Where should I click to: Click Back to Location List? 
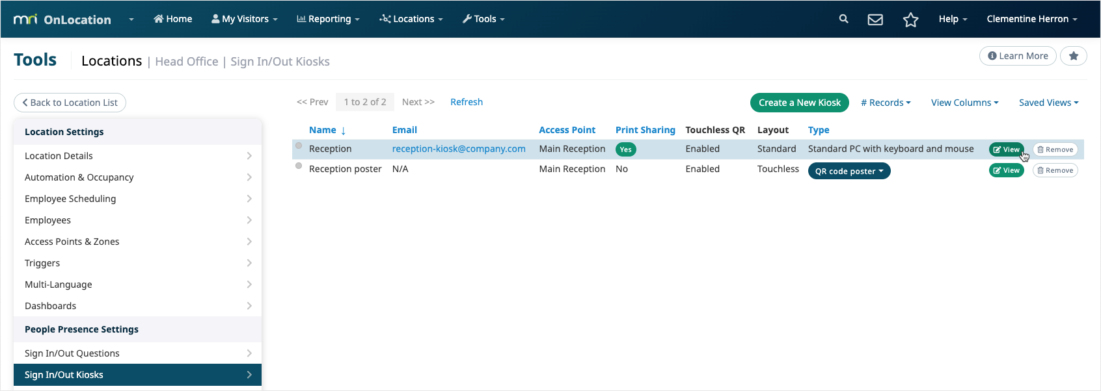pos(70,103)
